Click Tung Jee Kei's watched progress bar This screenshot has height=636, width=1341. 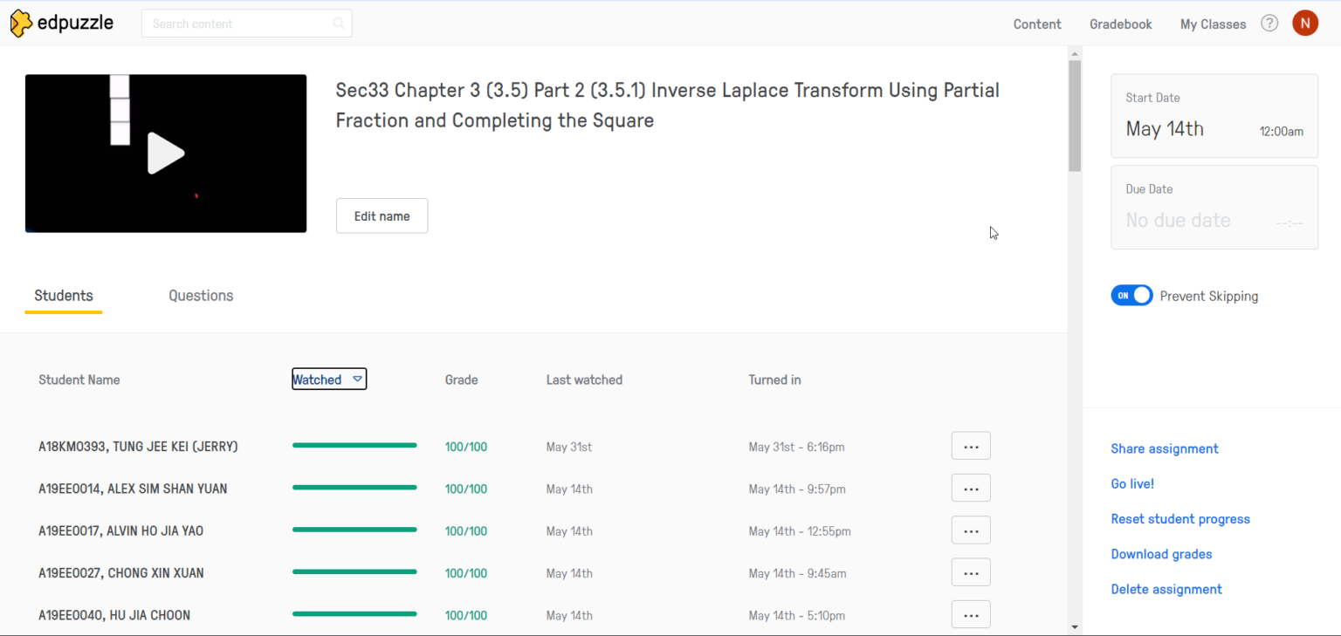click(x=354, y=446)
